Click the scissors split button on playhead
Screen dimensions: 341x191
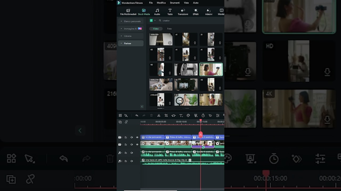pyautogui.click(x=201, y=135)
